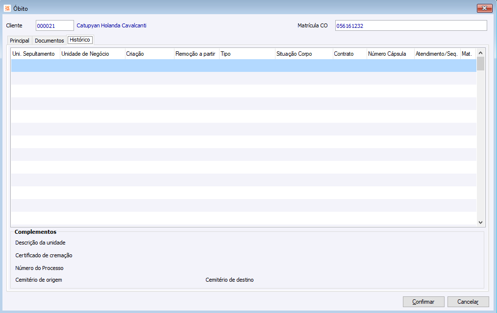Click the Tipo column header
497x313 pixels.
[247, 54]
